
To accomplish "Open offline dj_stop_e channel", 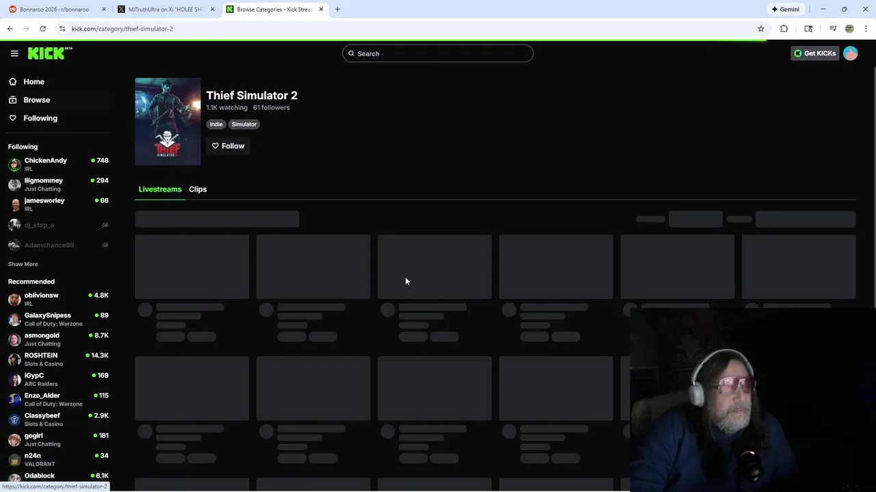I will tap(58, 225).
